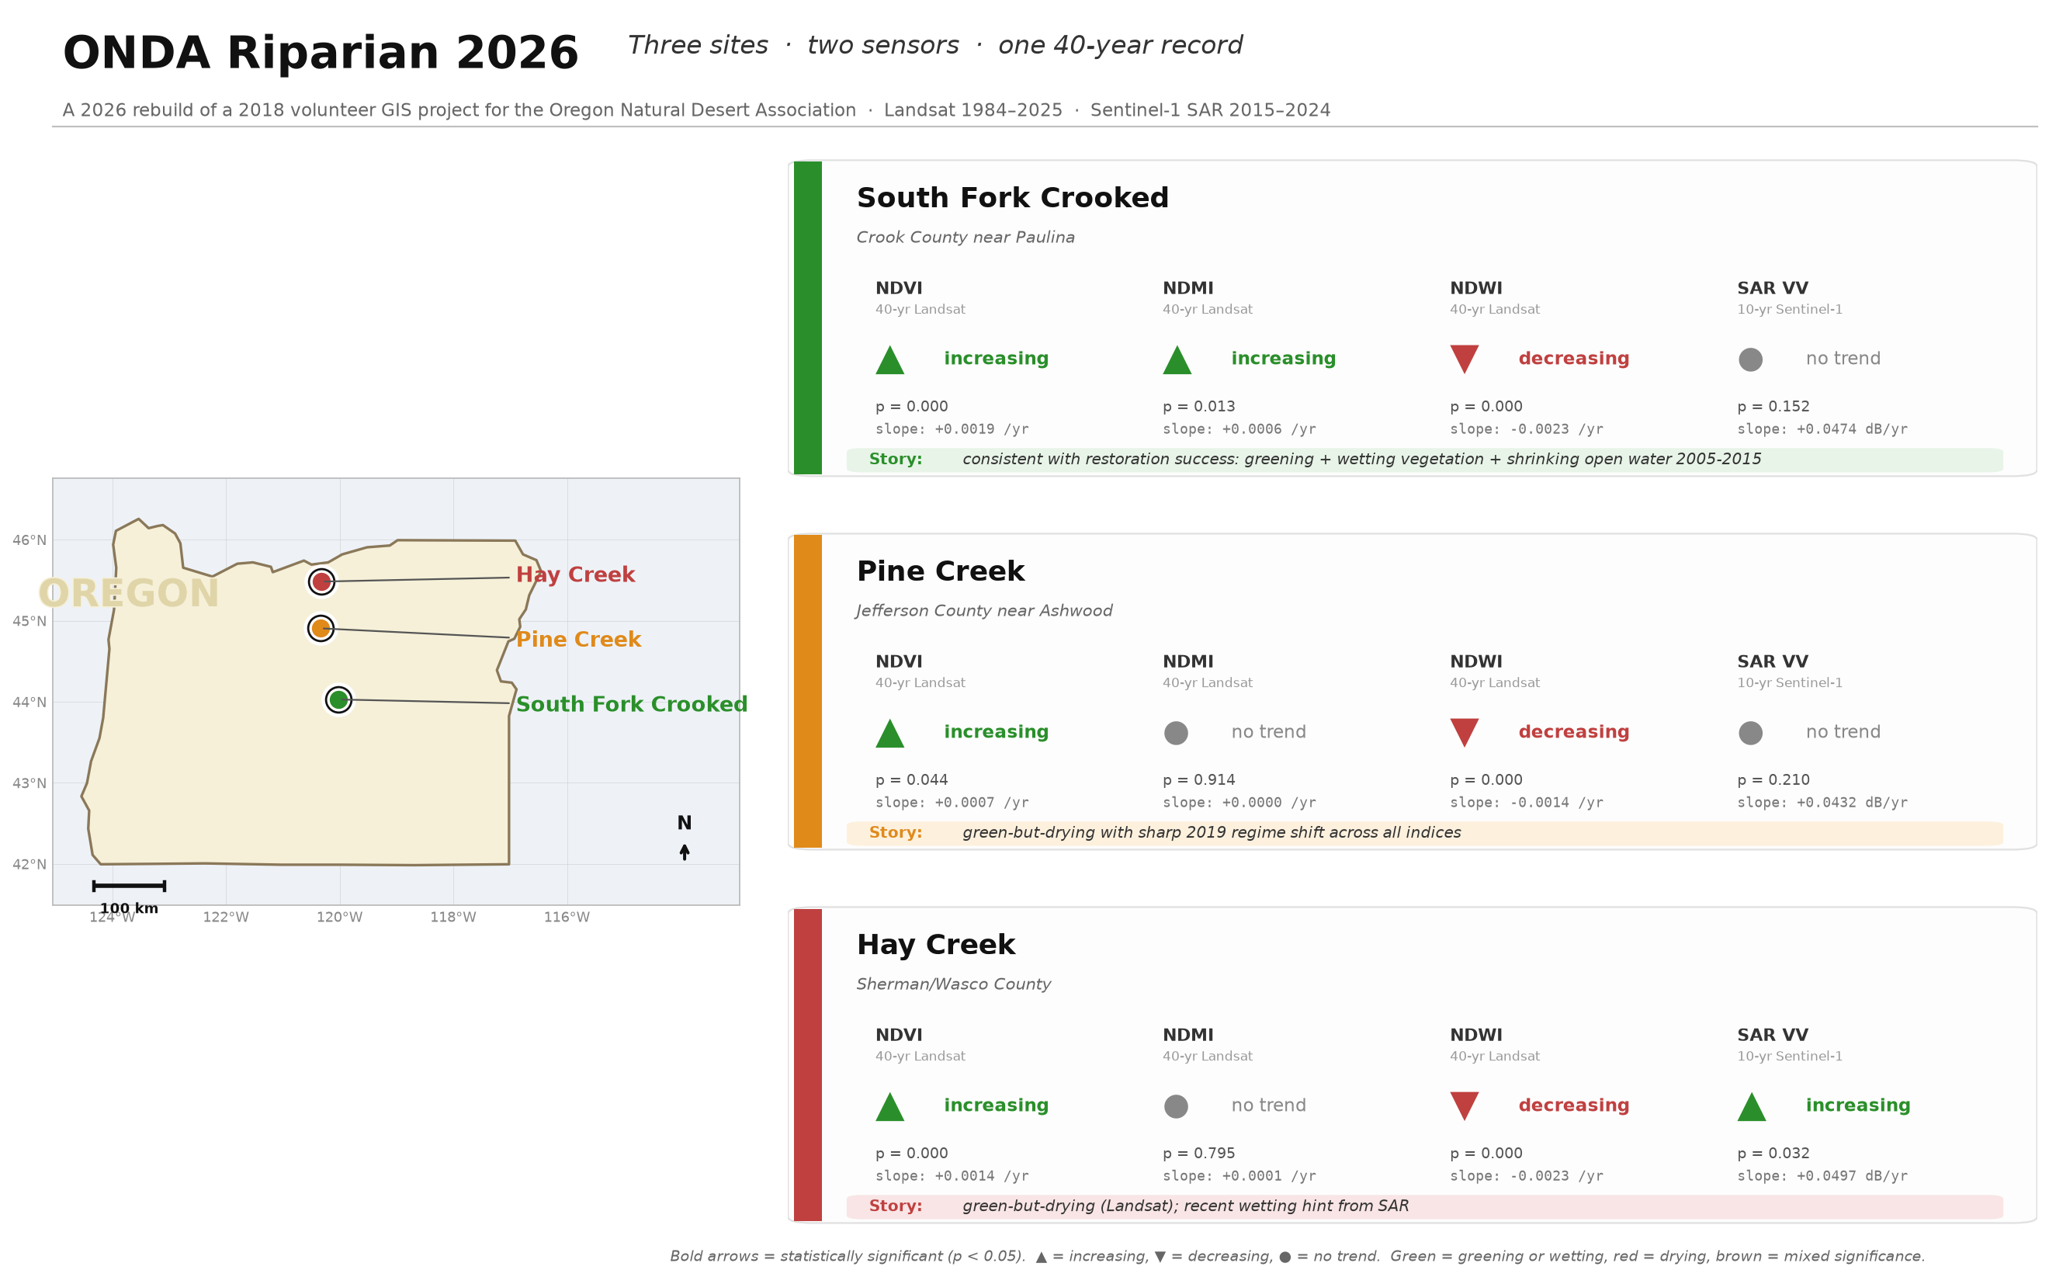
Task: Click South Fork Crooked NDWI decreasing triangle
Action: 1464,359
